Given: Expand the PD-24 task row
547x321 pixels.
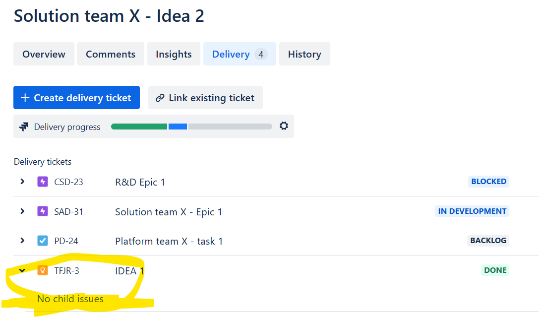Looking at the screenshot, I should (22, 241).
